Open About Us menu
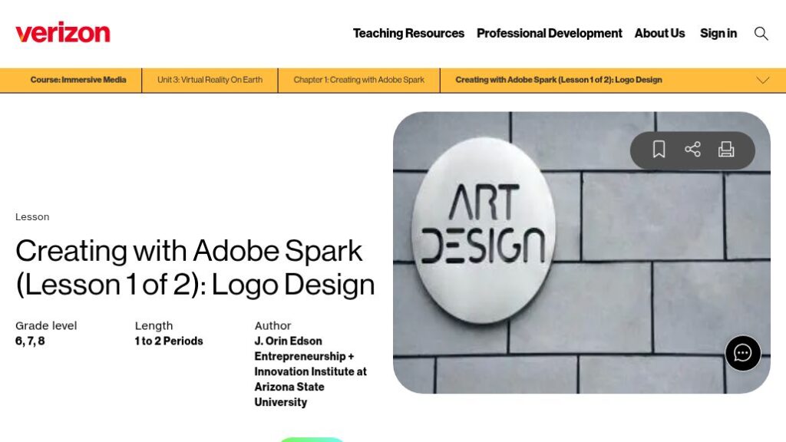Image resolution: width=786 pixels, height=442 pixels. [659, 34]
